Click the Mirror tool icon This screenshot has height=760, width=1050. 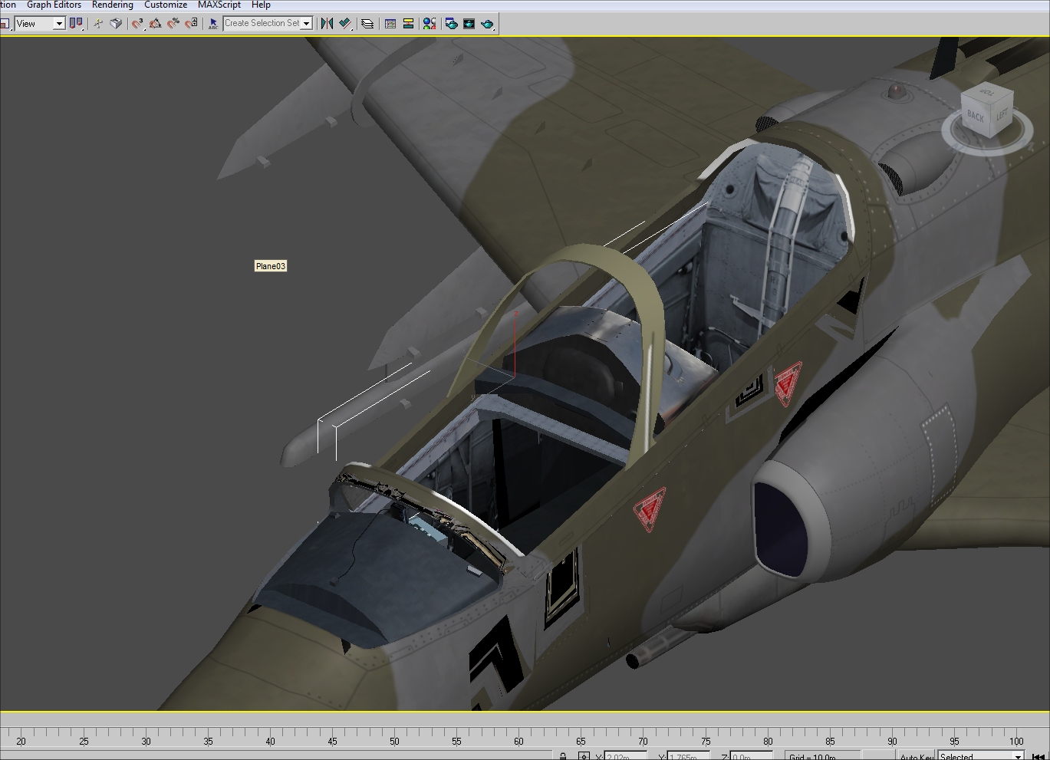coord(327,24)
